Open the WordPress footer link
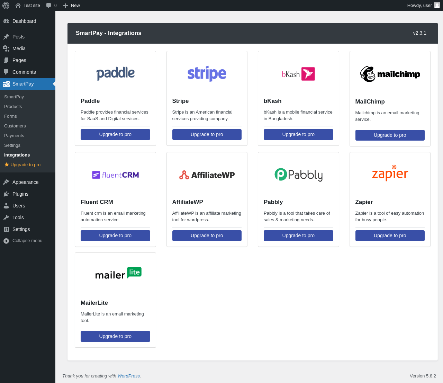Viewport: 443px width, 383px height. (129, 376)
